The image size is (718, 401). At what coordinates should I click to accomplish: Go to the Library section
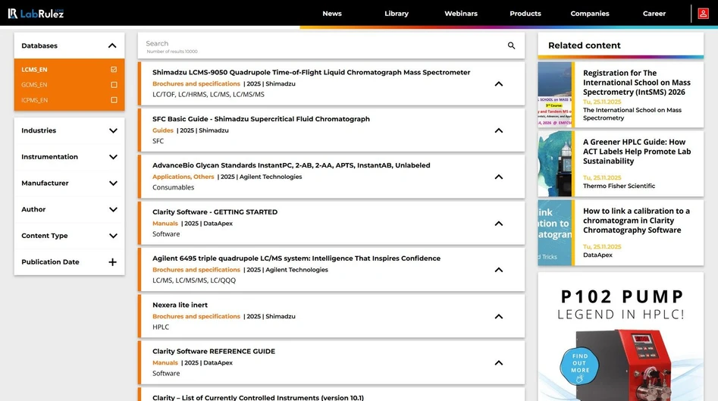coord(396,14)
